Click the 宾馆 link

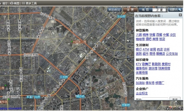point(155,39)
